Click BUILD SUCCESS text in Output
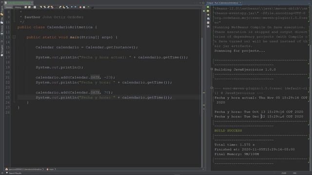 [228, 131]
